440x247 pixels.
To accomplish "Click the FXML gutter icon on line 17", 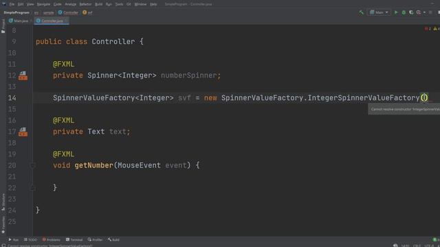I will (23, 132).
